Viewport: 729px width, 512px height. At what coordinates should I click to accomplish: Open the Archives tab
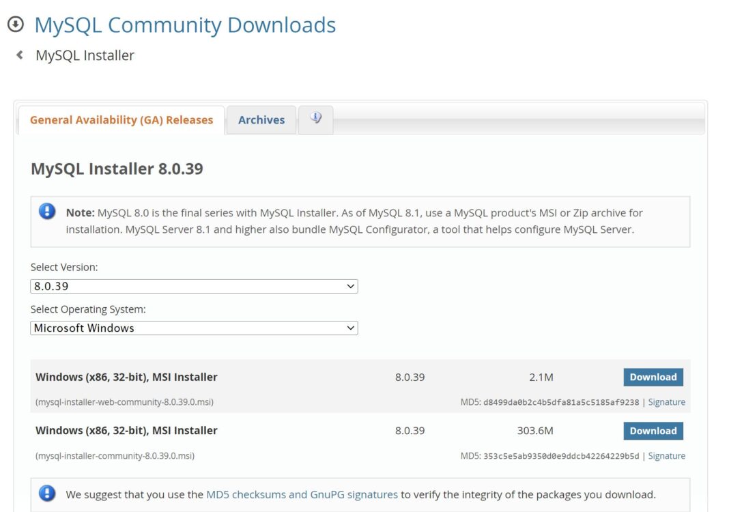click(x=261, y=120)
